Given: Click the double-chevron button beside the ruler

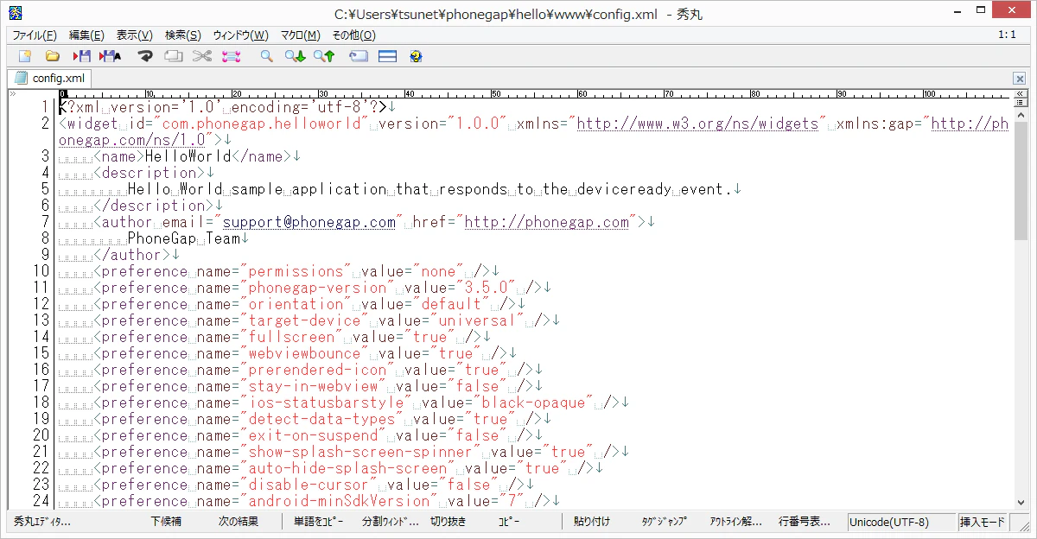Looking at the screenshot, I should click(1021, 92).
